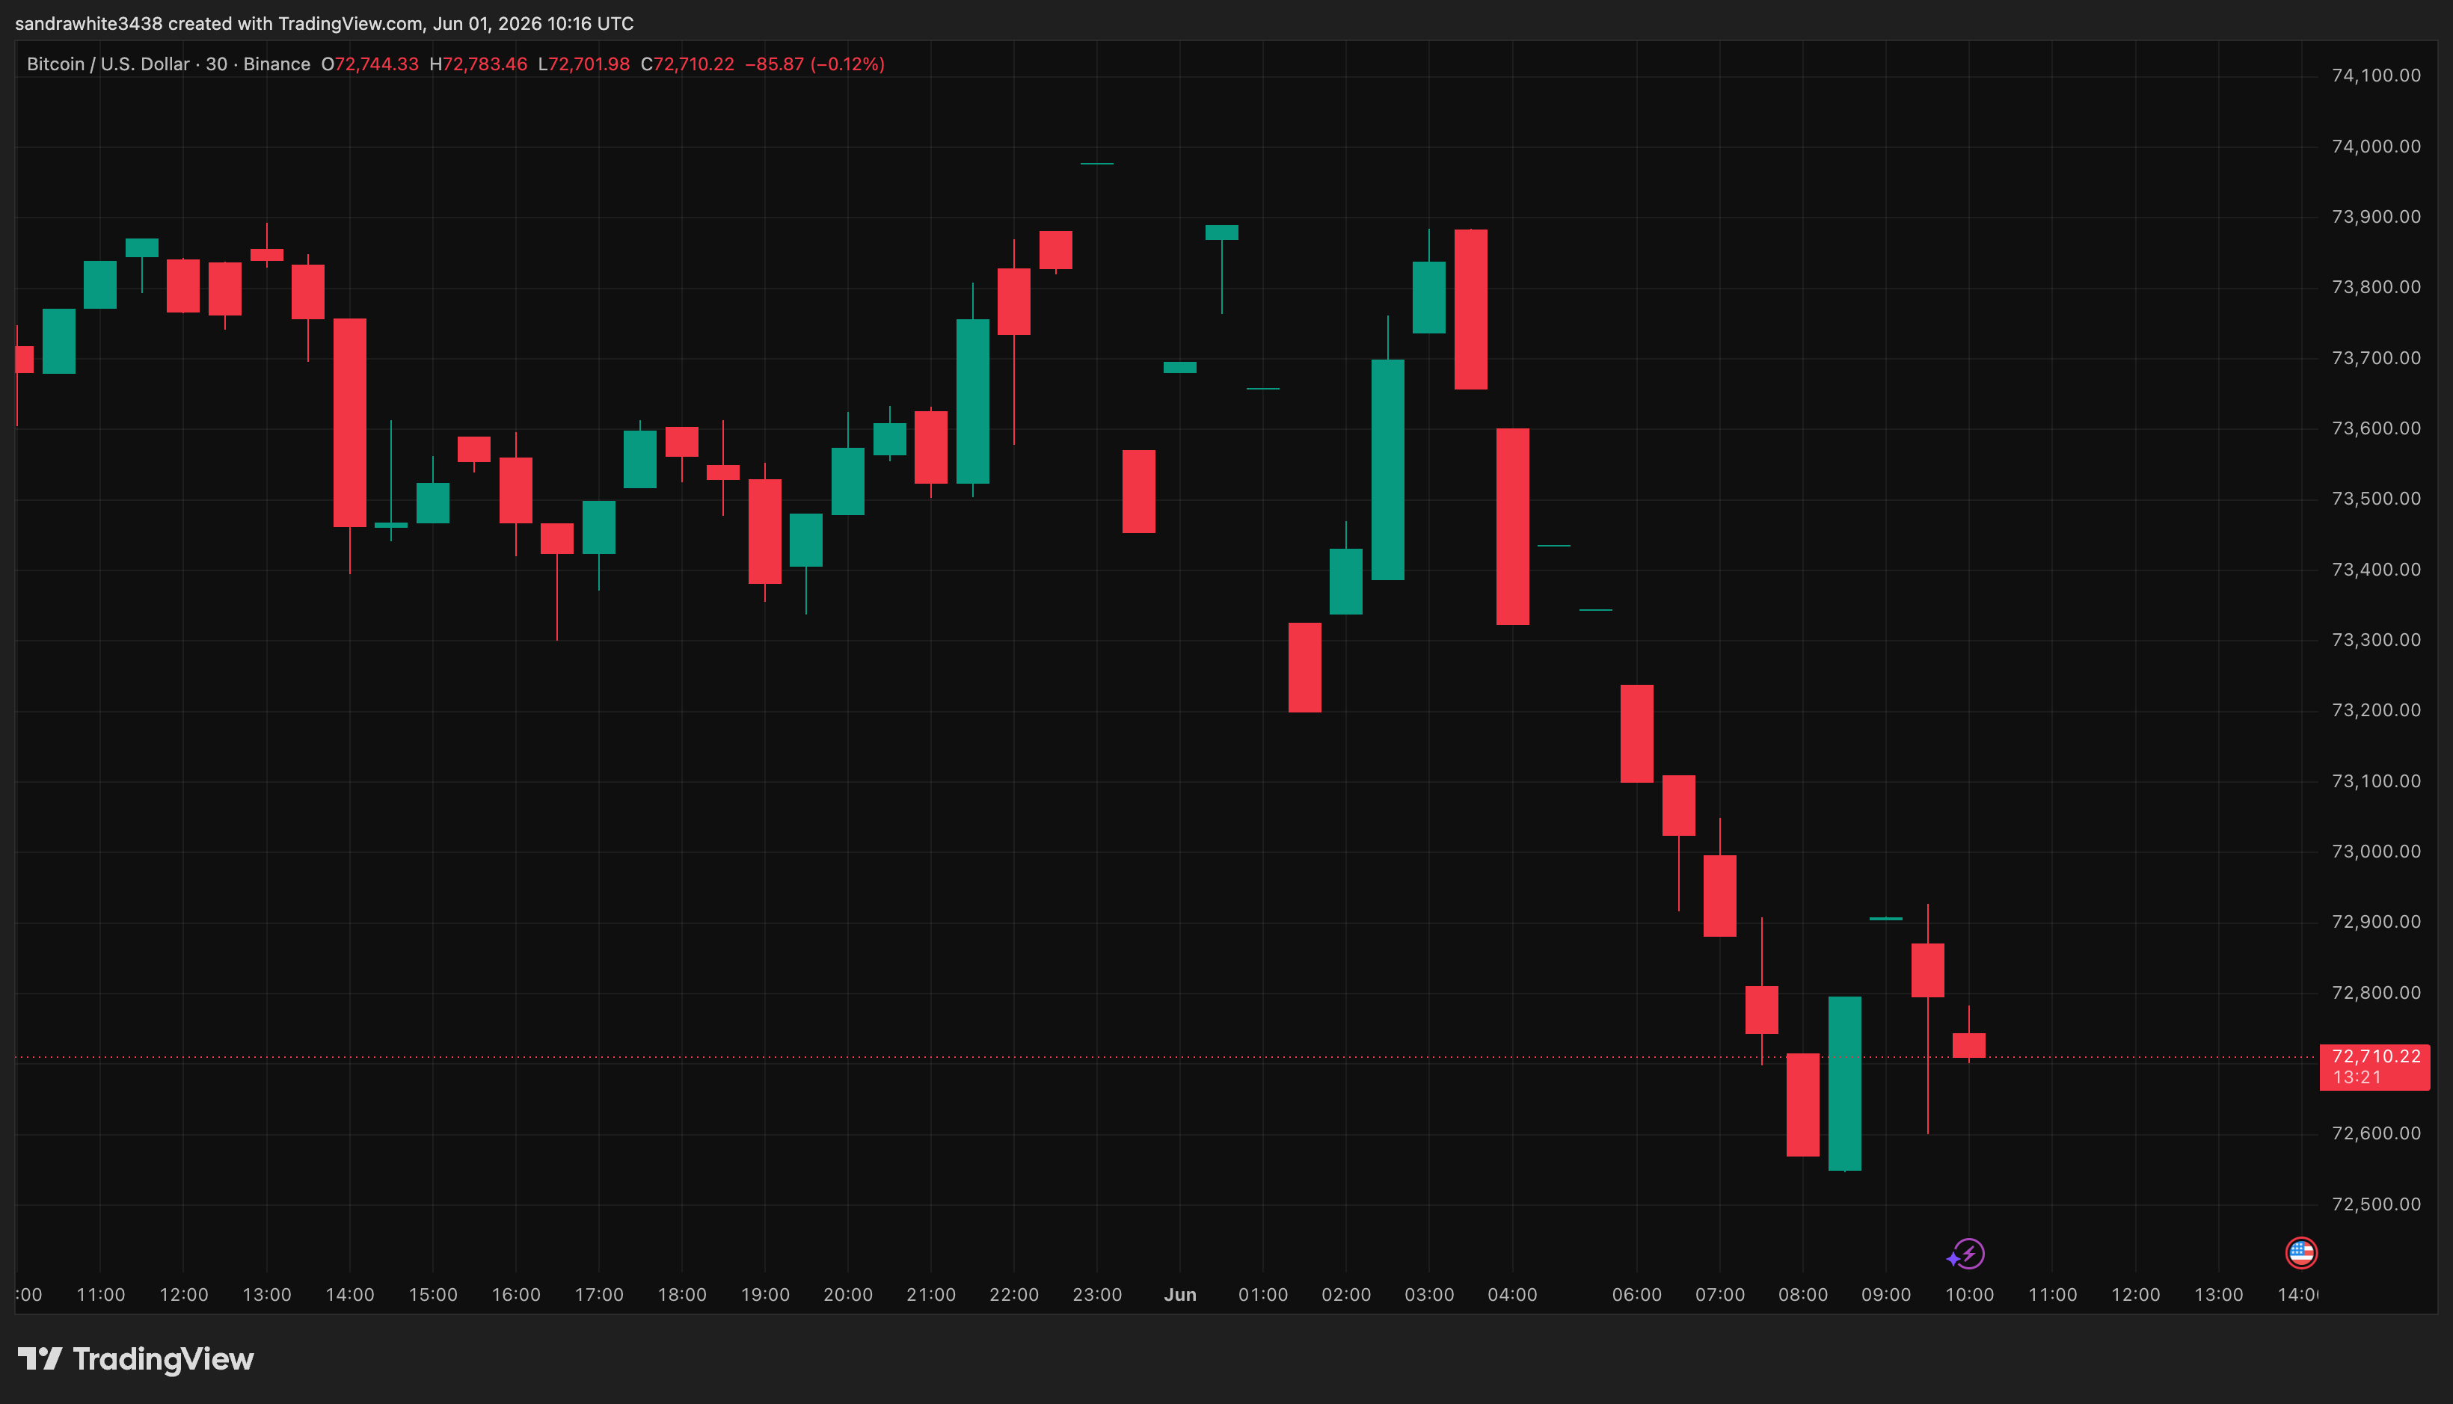Click the 73,500.00 price axis label

pyautogui.click(x=2376, y=499)
